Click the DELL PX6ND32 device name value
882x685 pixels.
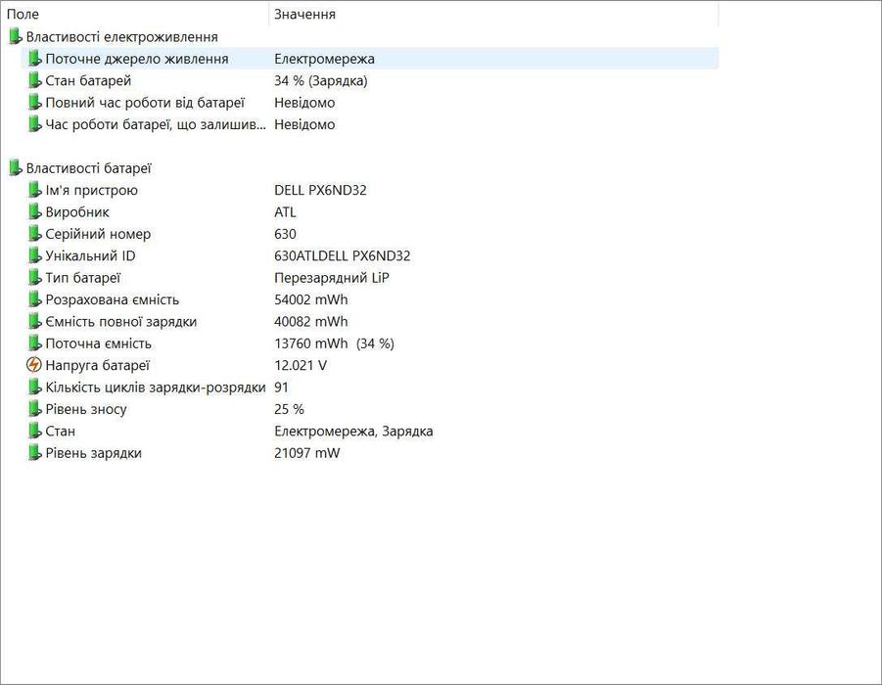321,190
